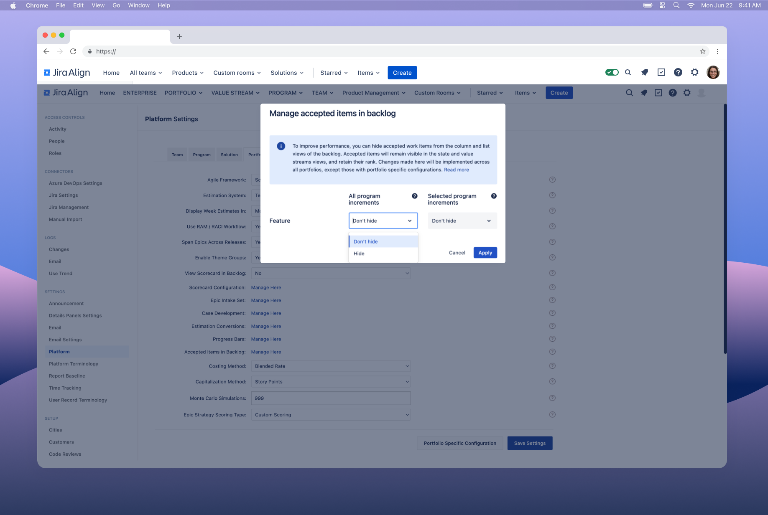Click the Monte Carlo Simulations input field
The width and height of the screenshot is (768, 515).
[331, 398]
